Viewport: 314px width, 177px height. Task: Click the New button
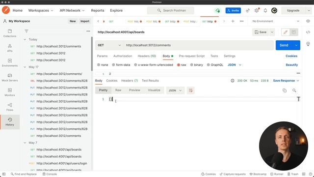point(73,21)
